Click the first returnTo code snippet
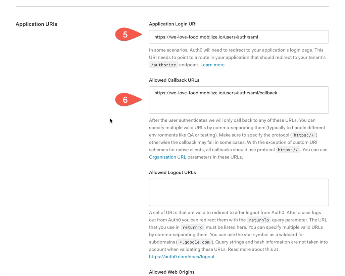 tap(259, 220)
